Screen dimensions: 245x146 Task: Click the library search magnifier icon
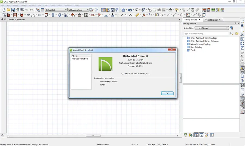coord(231,33)
